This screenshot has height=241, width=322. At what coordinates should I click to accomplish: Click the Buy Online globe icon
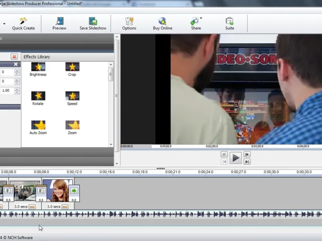(x=163, y=21)
